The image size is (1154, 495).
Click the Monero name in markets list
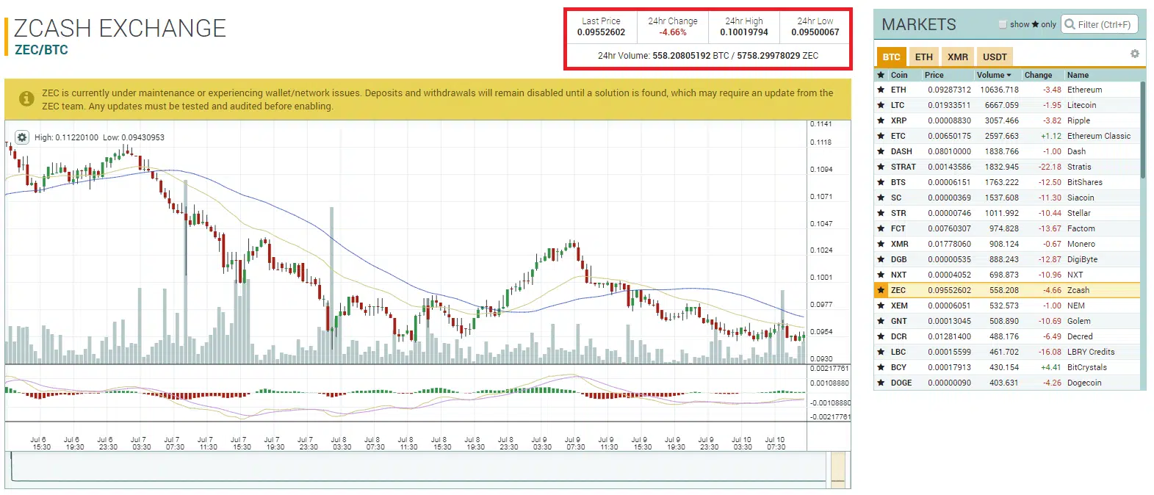pyautogui.click(x=1081, y=244)
